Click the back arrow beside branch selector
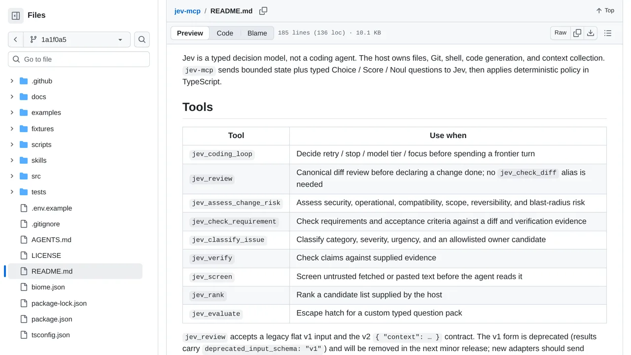The width and height of the screenshot is (631, 355). (16, 39)
